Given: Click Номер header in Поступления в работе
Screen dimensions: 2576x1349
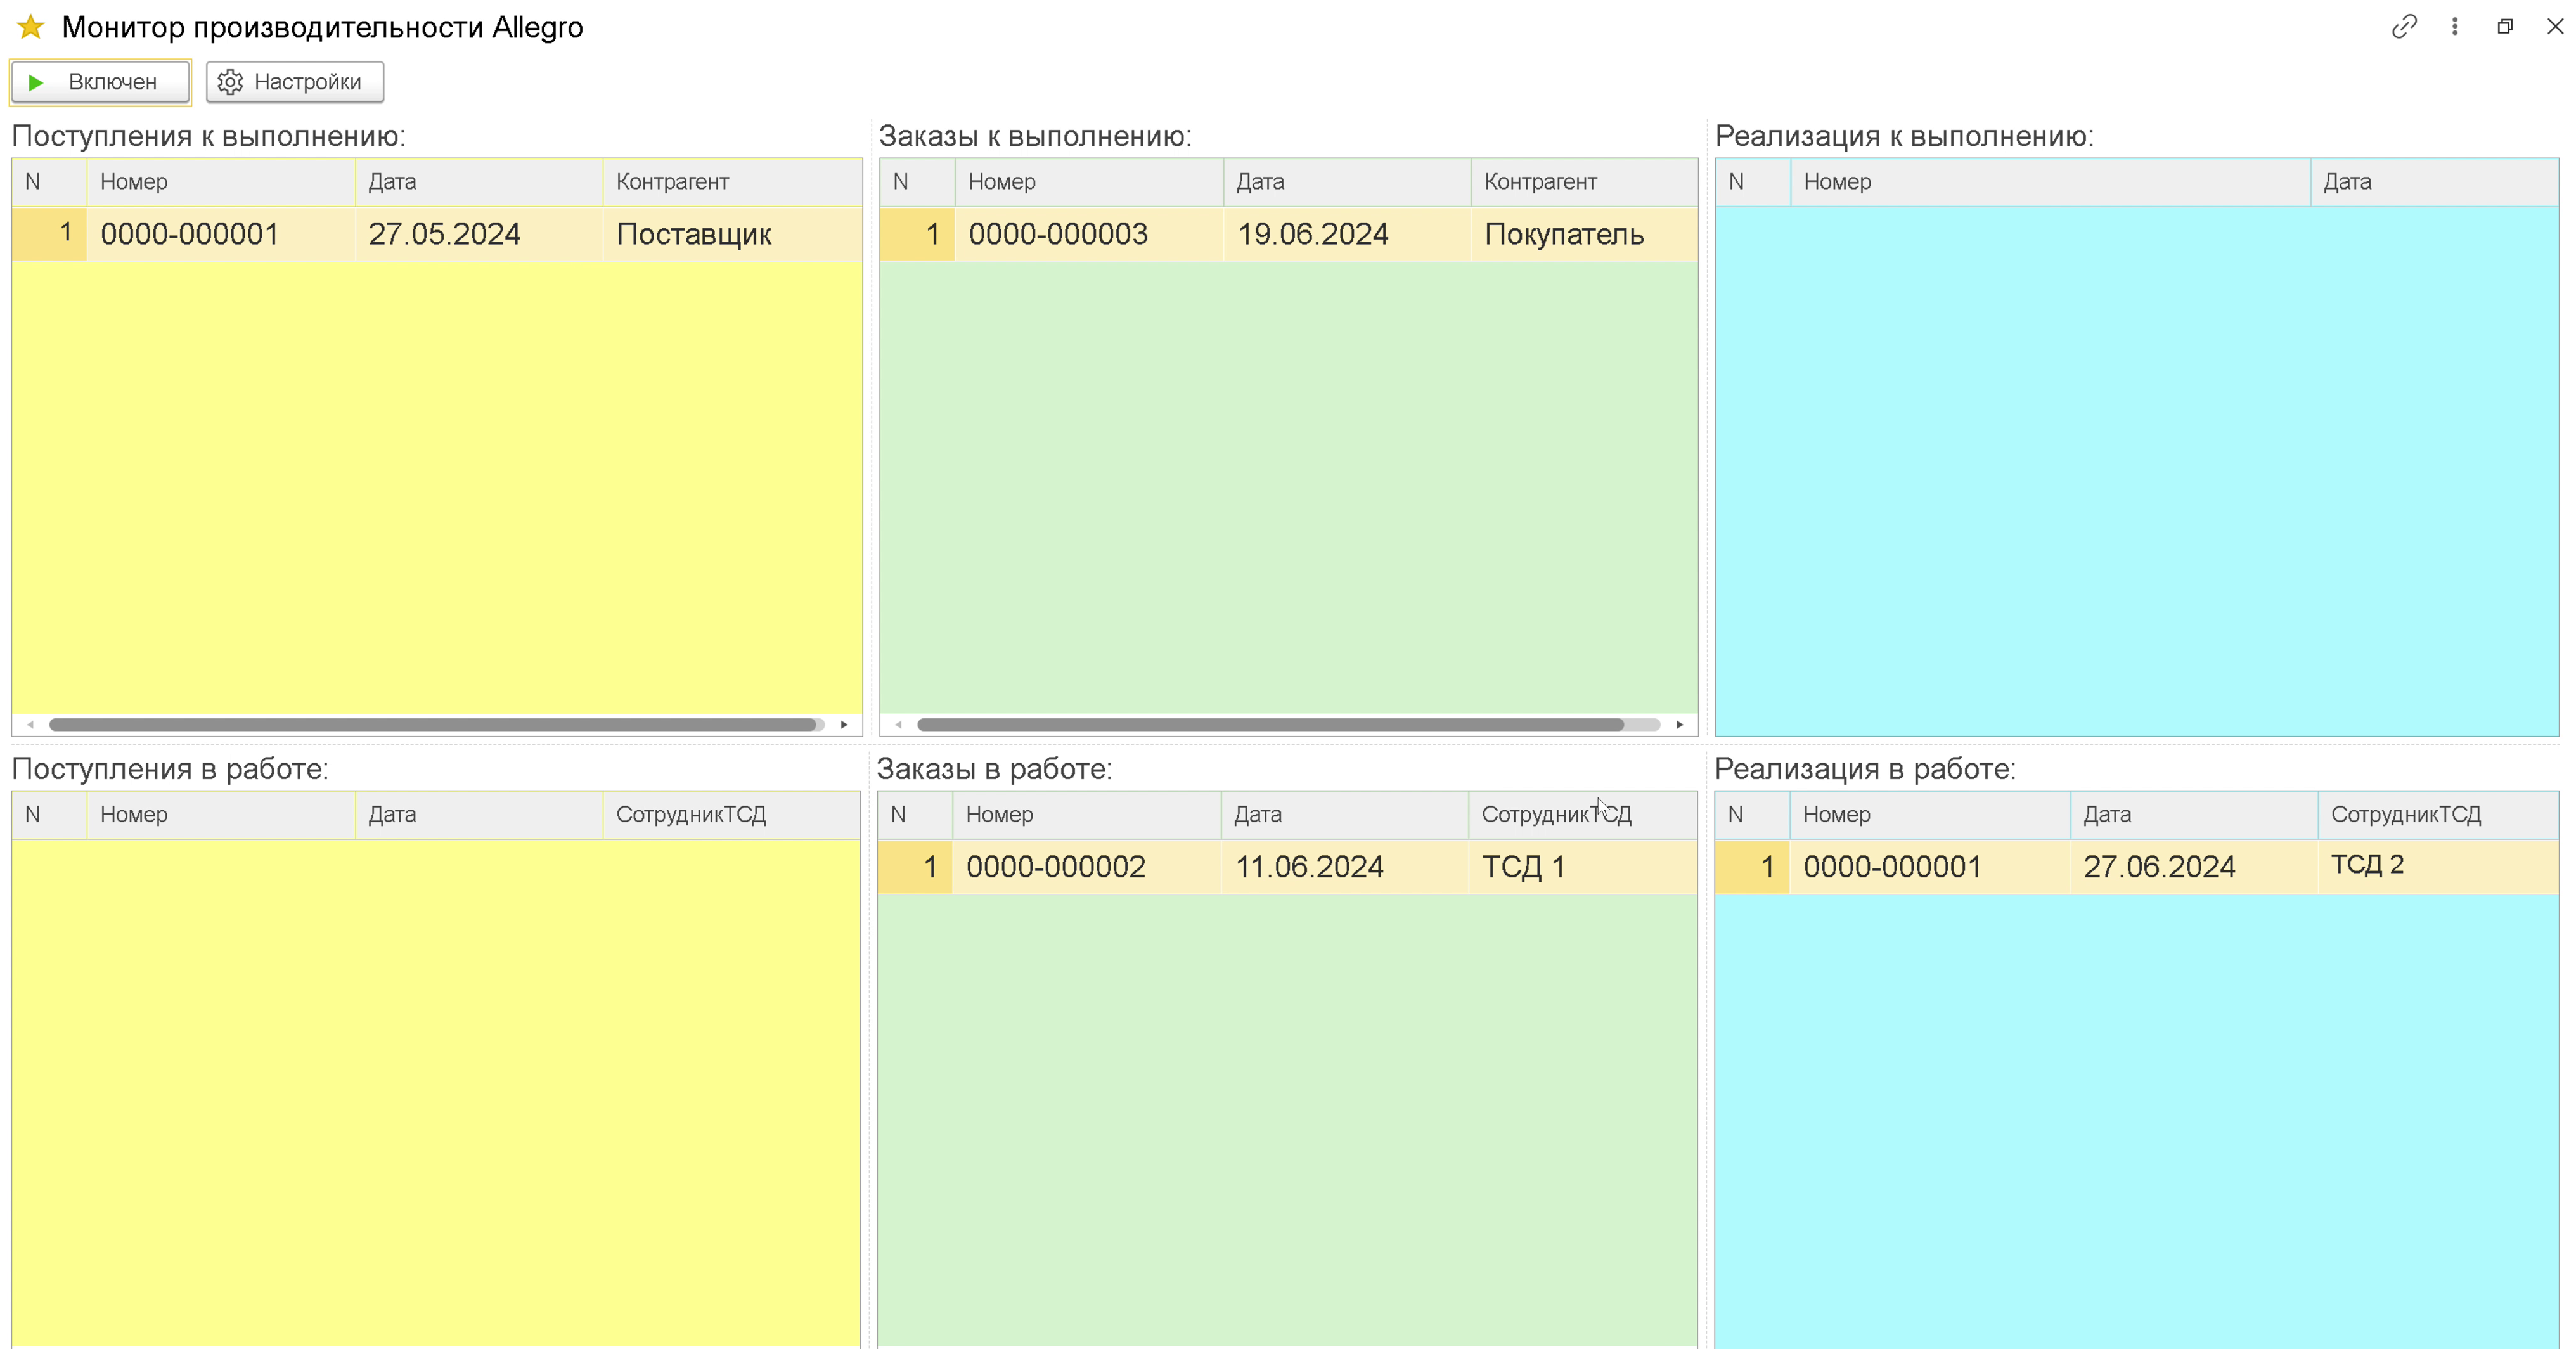Looking at the screenshot, I should [221, 814].
